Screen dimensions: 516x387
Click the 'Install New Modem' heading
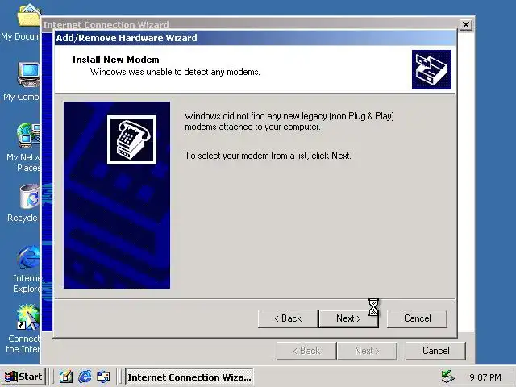tap(116, 60)
